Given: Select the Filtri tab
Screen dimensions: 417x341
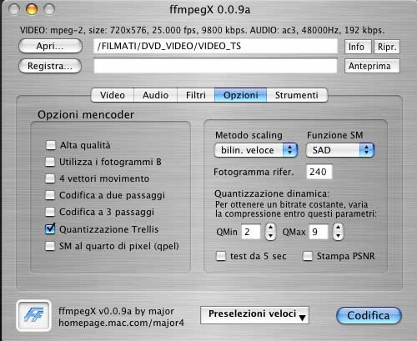Looking at the screenshot, I should pyautogui.click(x=196, y=95).
